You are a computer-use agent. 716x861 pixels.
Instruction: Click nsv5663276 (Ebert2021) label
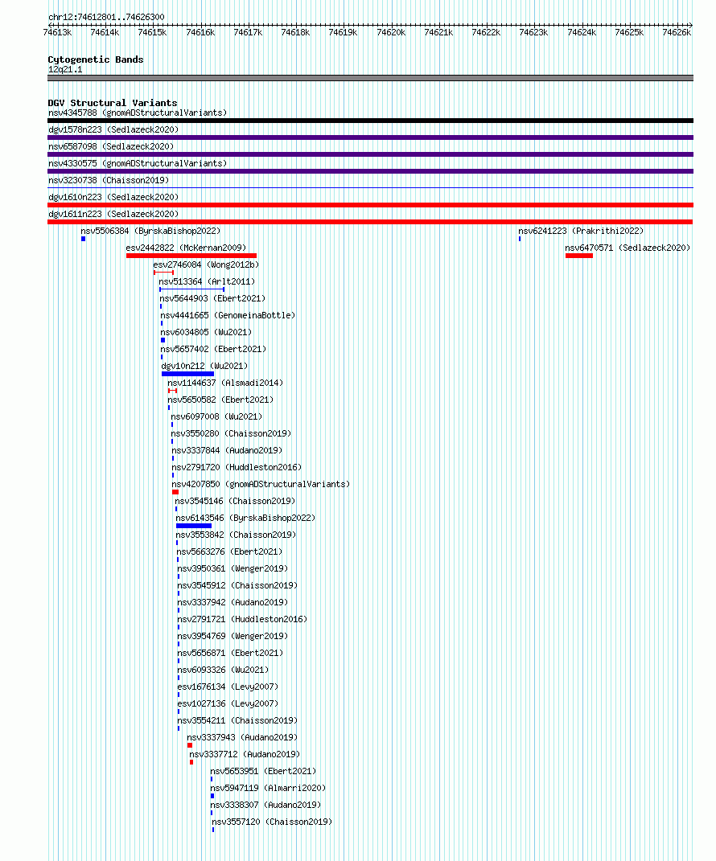pyautogui.click(x=230, y=551)
